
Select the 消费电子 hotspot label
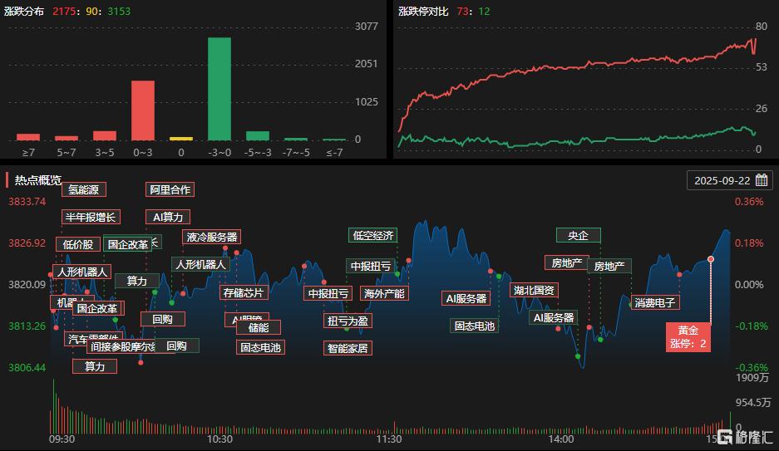655,302
